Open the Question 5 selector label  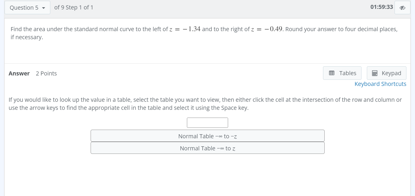24,8
